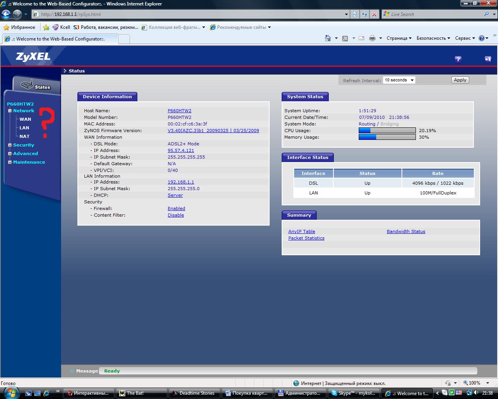This screenshot has width=498, height=399.
Task: Click the Bridging system mode link
Action: (x=389, y=124)
